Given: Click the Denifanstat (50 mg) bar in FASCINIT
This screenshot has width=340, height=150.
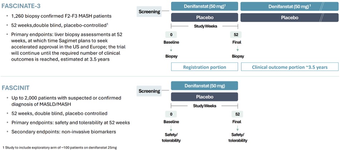Looking at the screenshot, I should point(204,86).
